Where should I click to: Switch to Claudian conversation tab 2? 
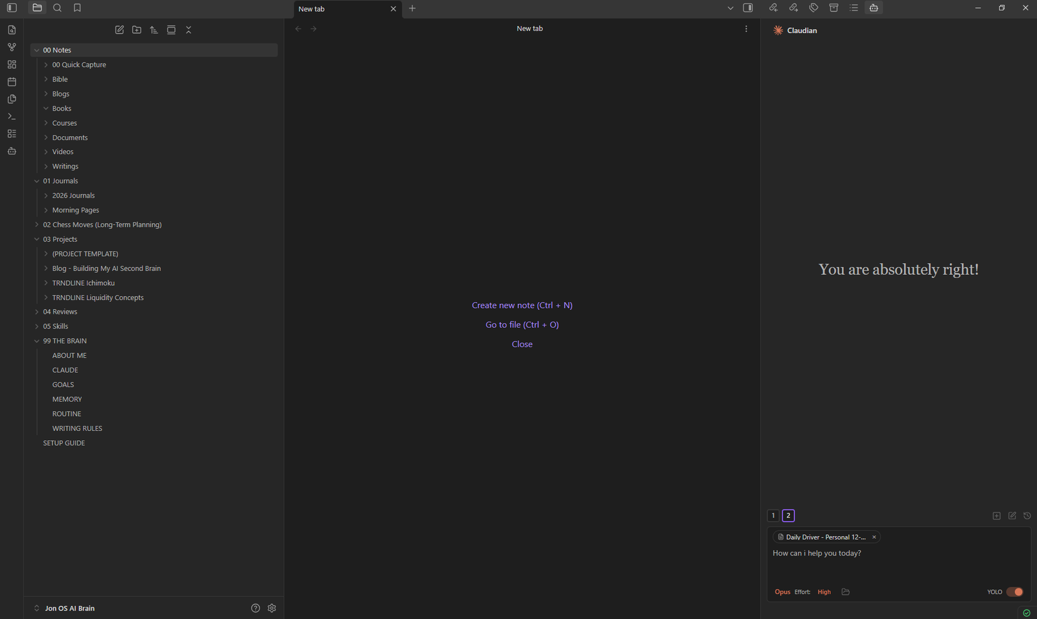coord(788,516)
